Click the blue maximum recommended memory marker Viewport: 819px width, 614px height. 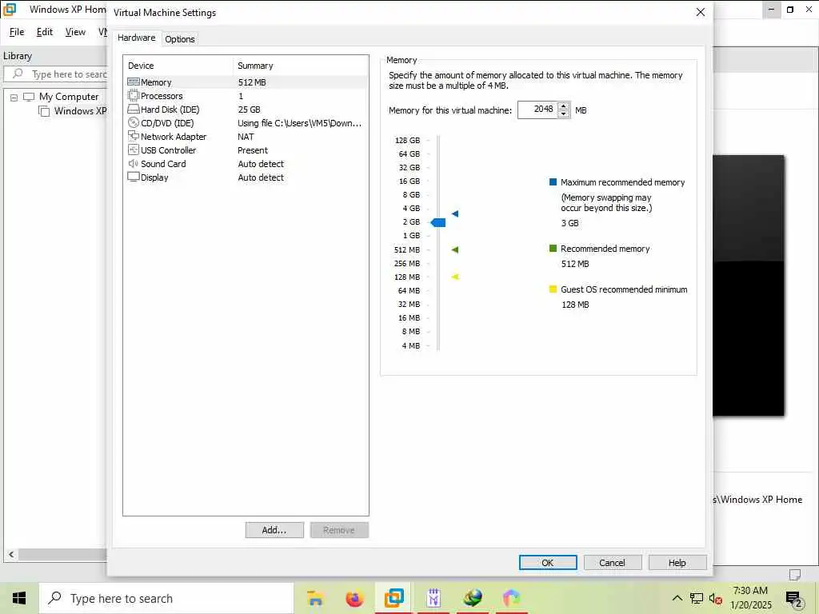pyautogui.click(x=455, y=213)
